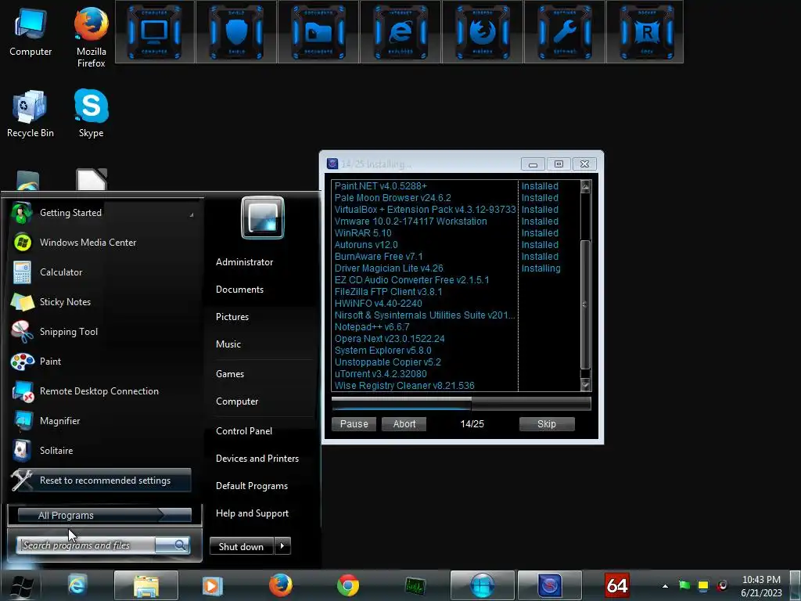Click the installer progress bar
Screen dimensions: 801x601
click(x=462, y=404)
